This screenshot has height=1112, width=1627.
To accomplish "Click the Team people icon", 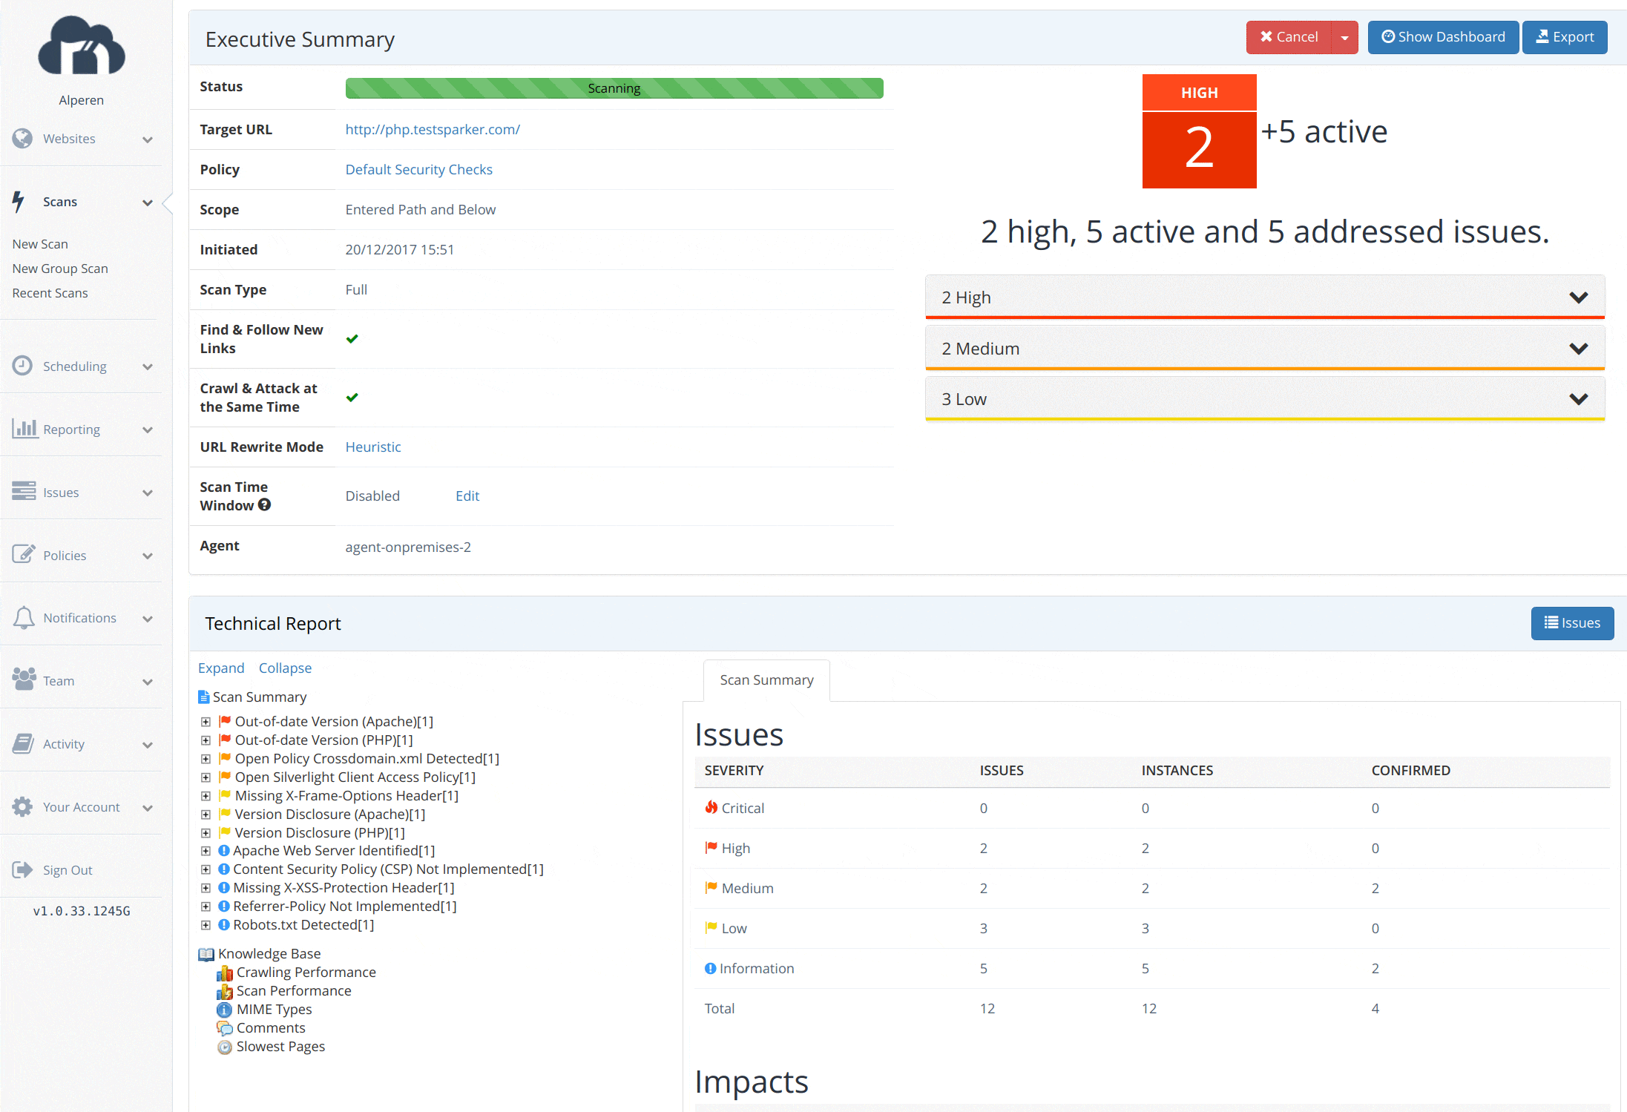I will point(24,680).
